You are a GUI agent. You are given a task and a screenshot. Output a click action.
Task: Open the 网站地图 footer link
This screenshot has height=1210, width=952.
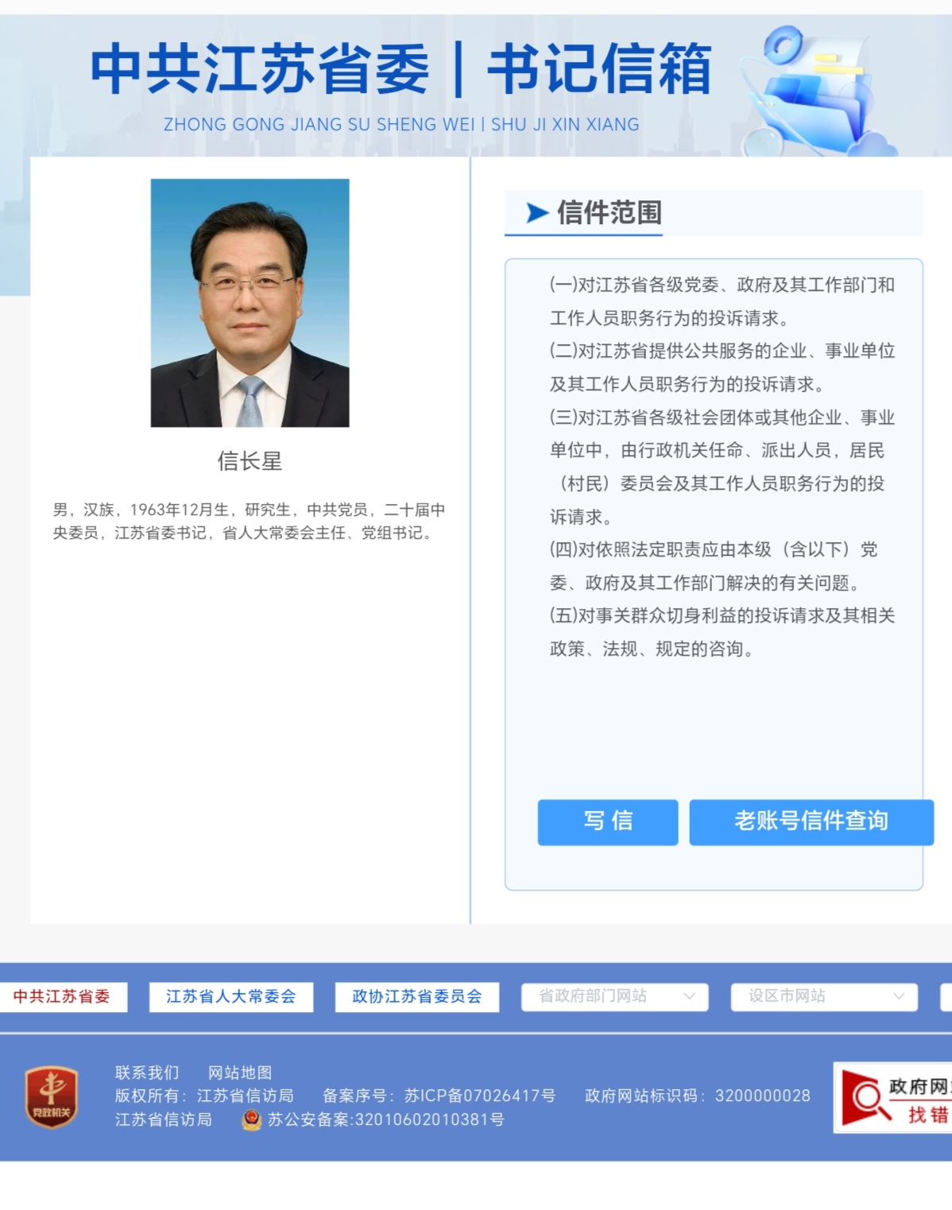tap(240, 1072)
